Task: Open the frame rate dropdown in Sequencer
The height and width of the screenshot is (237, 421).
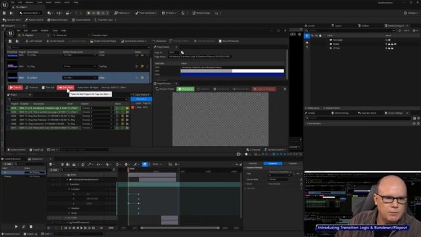Action: point(157,165)
